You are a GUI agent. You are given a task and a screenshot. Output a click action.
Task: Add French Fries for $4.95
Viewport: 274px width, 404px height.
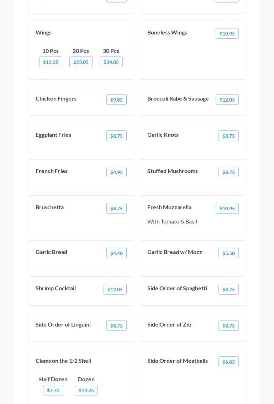click(x=116, y=172)
